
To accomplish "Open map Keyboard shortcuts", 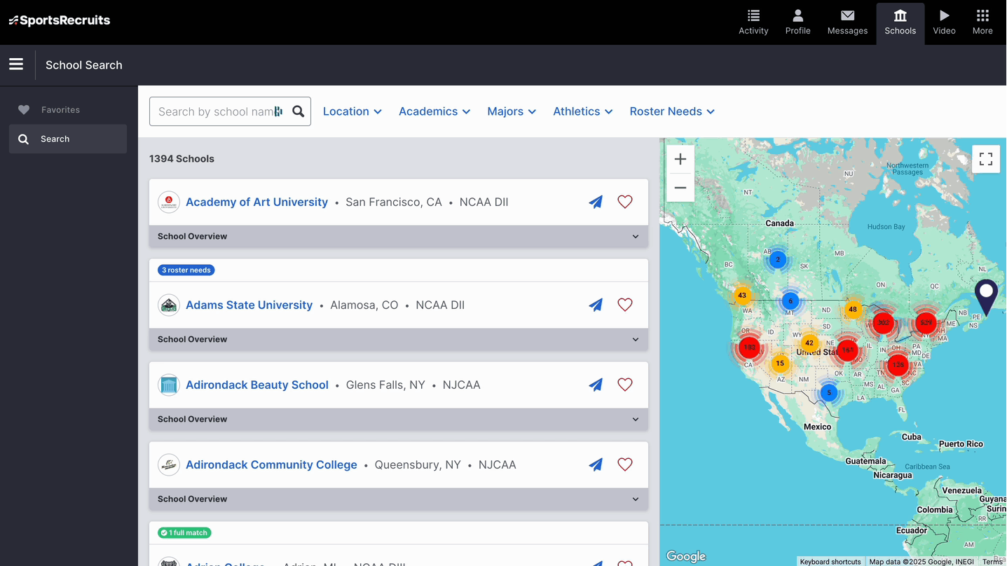I will pos(830,561).
